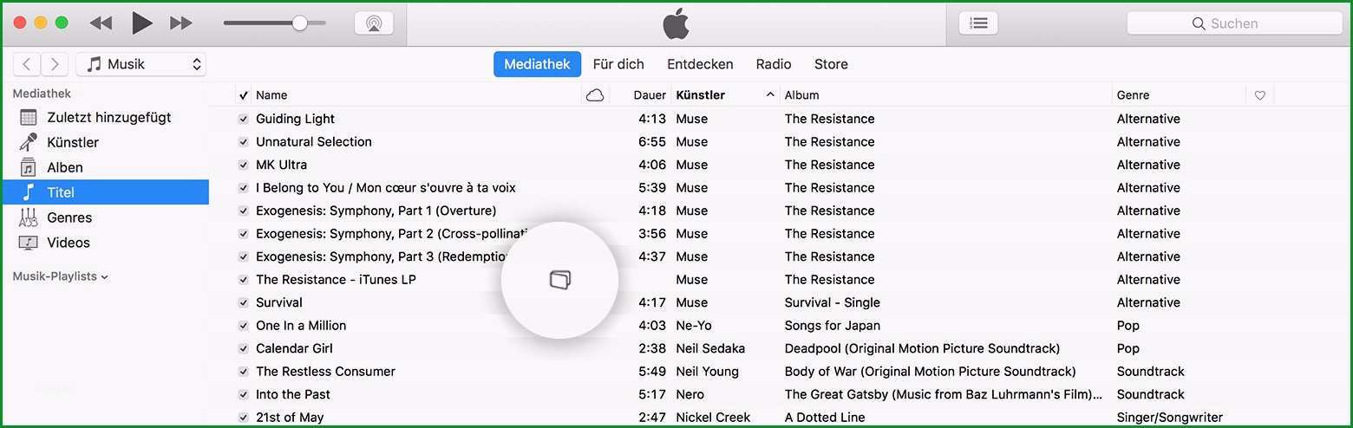Click the album A Dotted Line
This screenshot has height=428, width=1353.
point(825,418)
